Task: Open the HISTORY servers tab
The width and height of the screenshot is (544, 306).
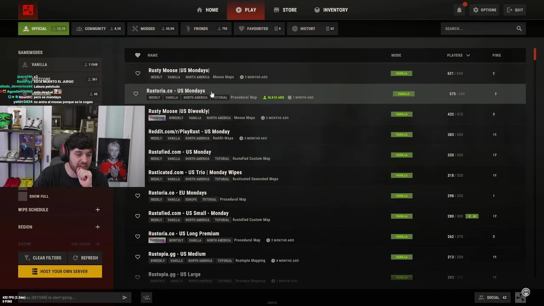Action: click(312, 28)
